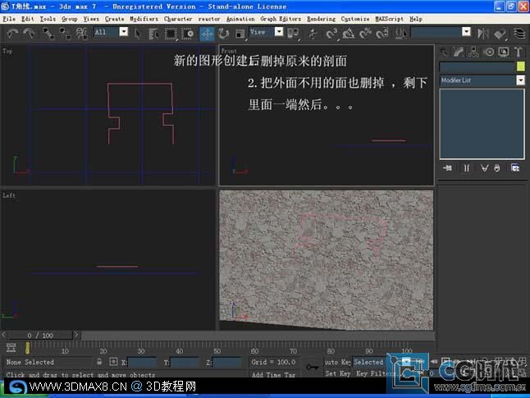This screenshot has width=530, height=398.
Task: Click the time slider 0 / 100 thumb
Action: (x=40, y=335)
